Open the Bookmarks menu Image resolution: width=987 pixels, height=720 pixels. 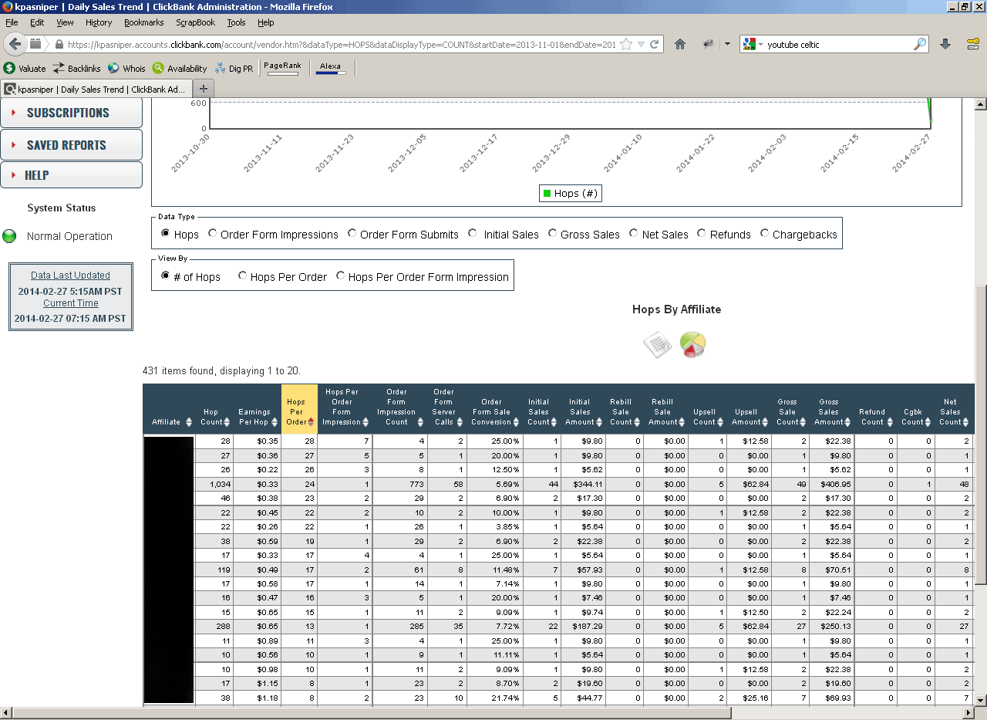click(143, 22)
